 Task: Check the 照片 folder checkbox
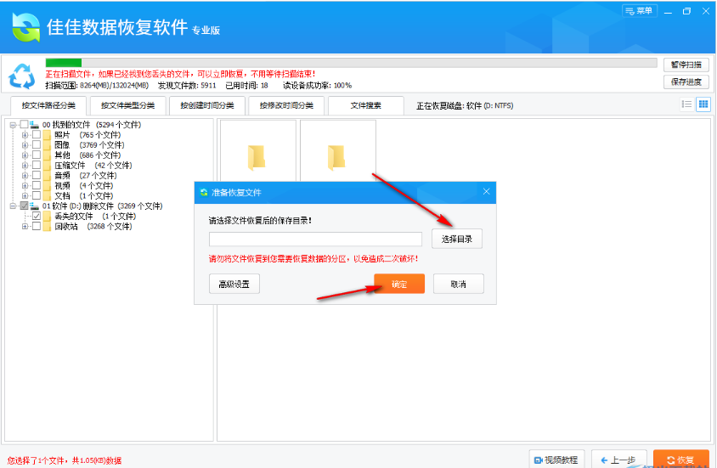pyautogui.click(x=37, y=135)
